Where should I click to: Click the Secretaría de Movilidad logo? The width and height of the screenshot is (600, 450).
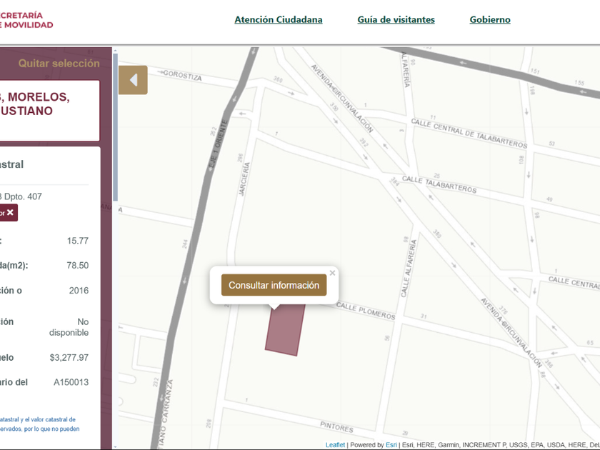click(x=26, y=20)
